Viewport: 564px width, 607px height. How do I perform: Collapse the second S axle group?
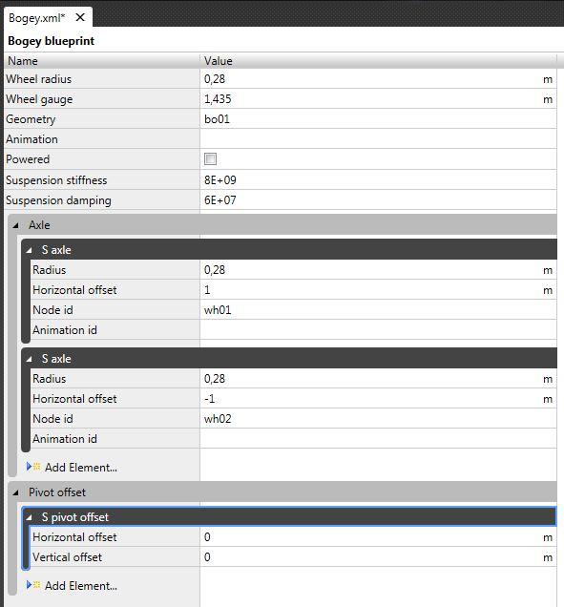tap(29, 359)
